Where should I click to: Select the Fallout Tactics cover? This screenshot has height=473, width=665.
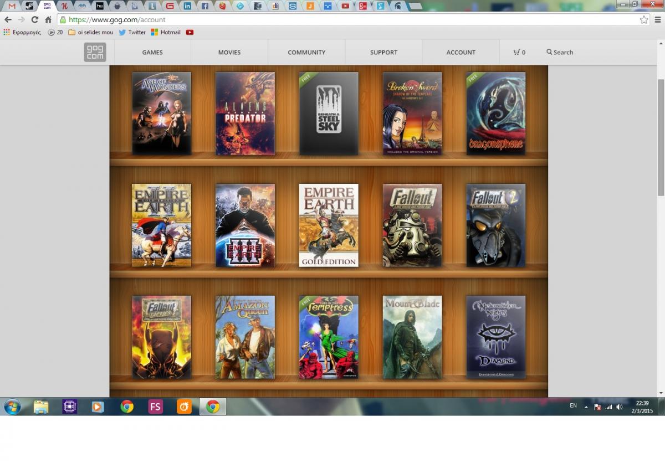[x=161, y=337]
